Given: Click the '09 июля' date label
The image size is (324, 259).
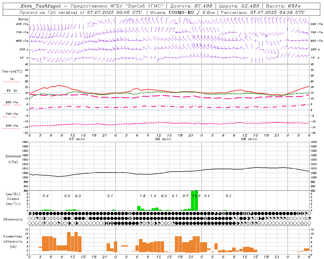Looking at the screenshot, I should [249, 139].
